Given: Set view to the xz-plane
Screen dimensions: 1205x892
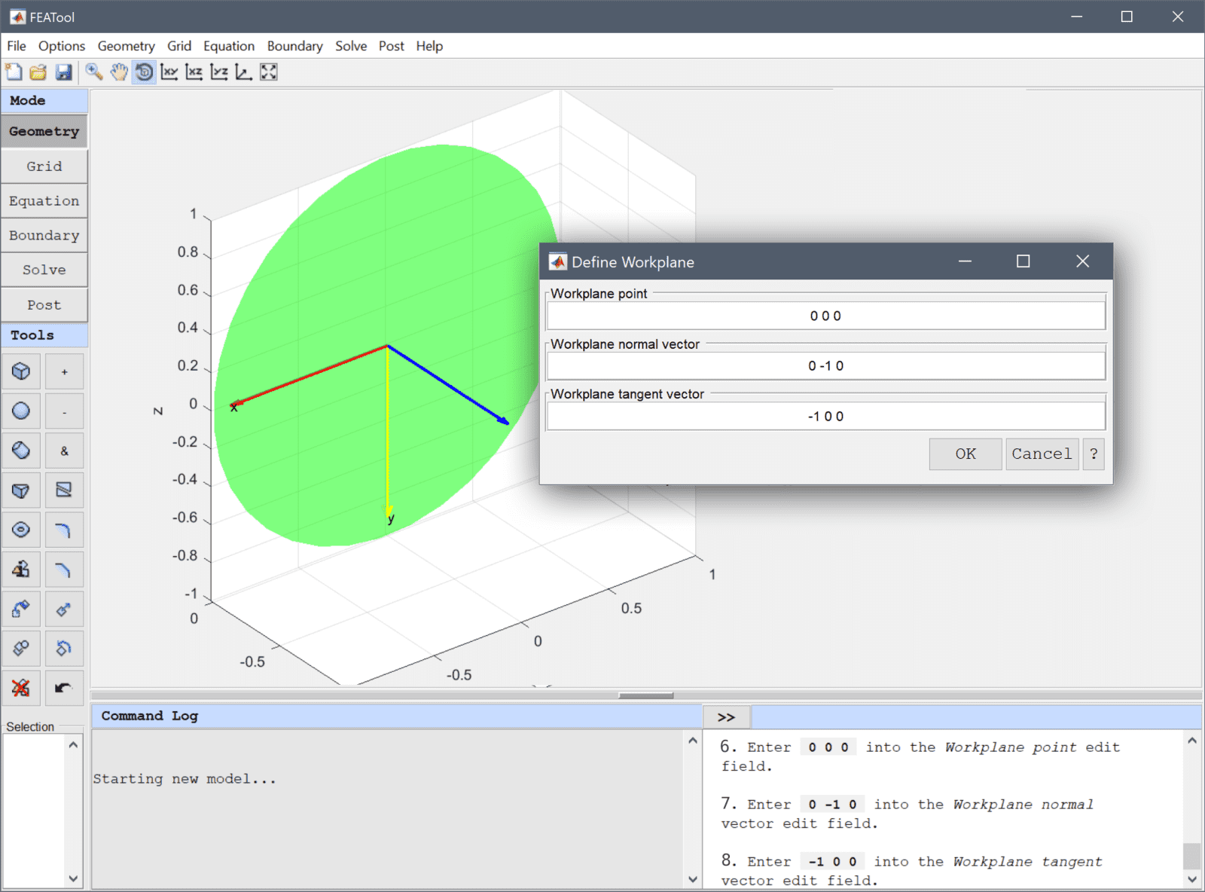Looking at the screenshot, I should (x=194, y=72).
